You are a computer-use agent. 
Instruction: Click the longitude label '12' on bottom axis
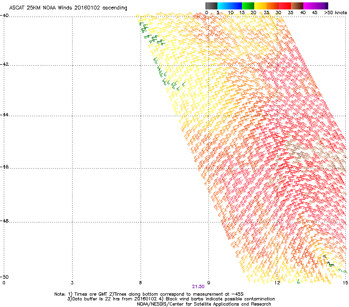coord(277,283)
